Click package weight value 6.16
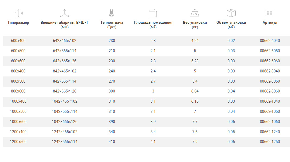Screen dimensions: 290x162 point(195,101)
